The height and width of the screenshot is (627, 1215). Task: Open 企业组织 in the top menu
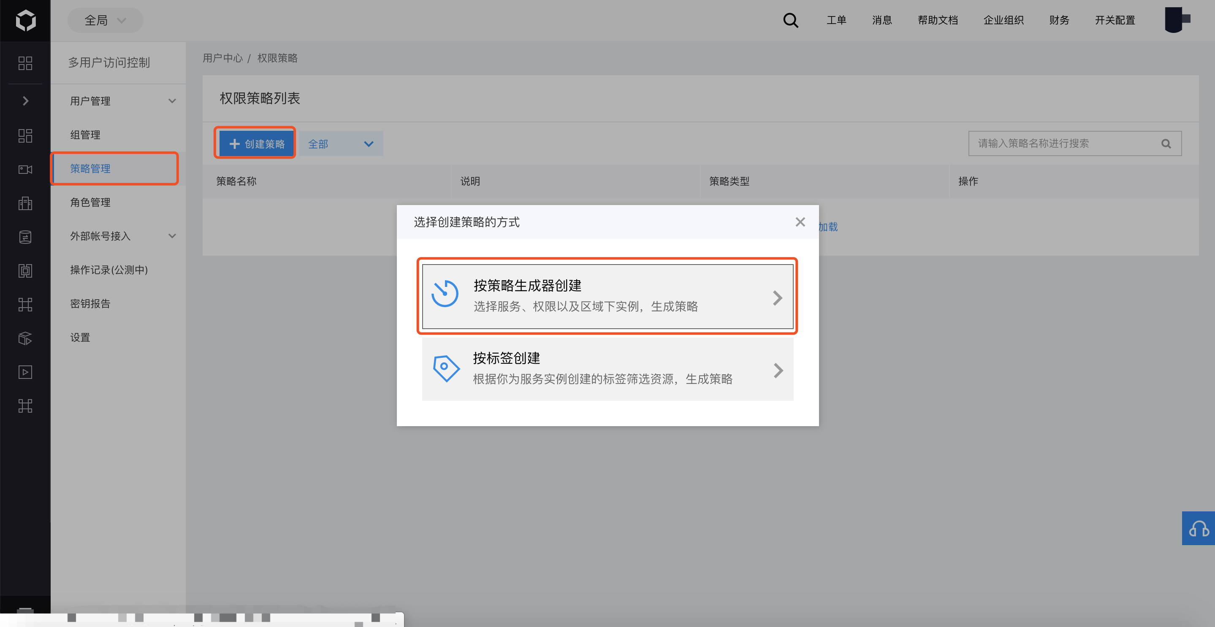tap(1003, 20)
